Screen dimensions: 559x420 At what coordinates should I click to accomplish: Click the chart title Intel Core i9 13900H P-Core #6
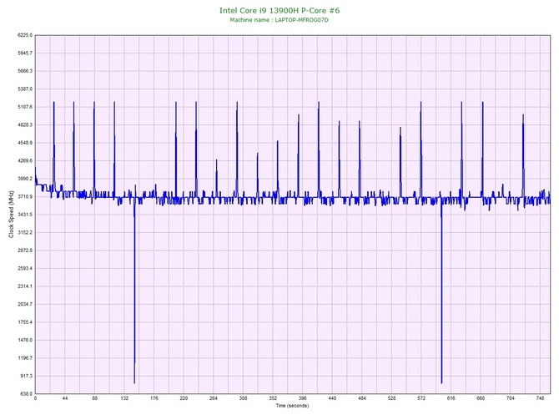279,10
